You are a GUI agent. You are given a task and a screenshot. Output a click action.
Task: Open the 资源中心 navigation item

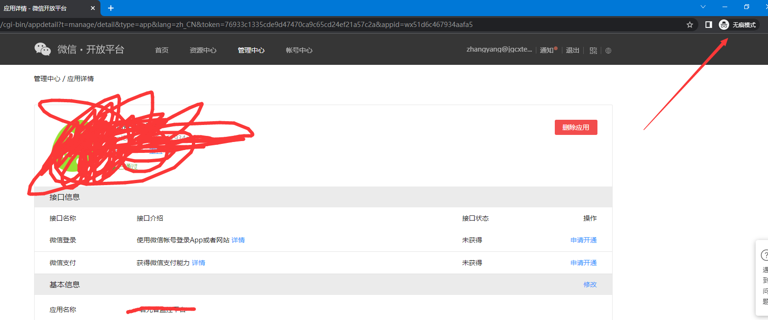(203, 50)
